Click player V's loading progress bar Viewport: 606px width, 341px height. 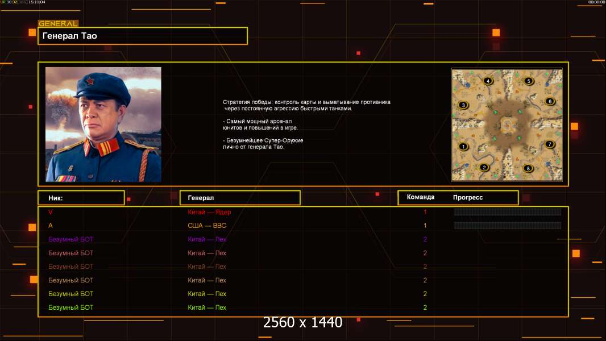point(508,211)
